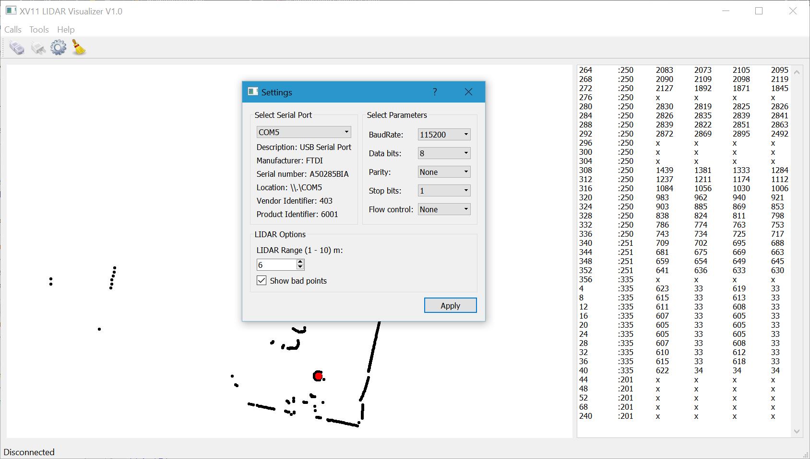Click value 2127 in row 272

(665, 88)
